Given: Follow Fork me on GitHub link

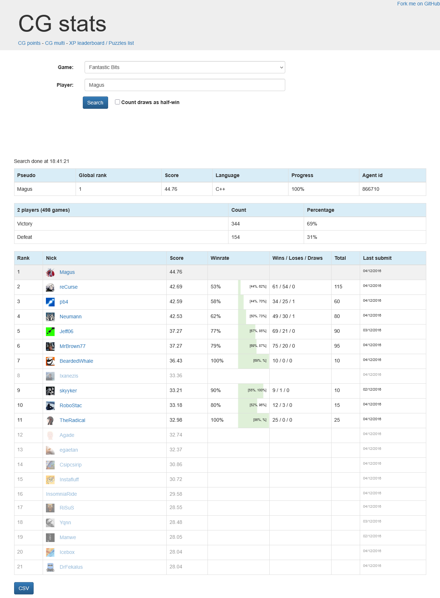Looking at the screenshot, I should click(x=418, y=4).
